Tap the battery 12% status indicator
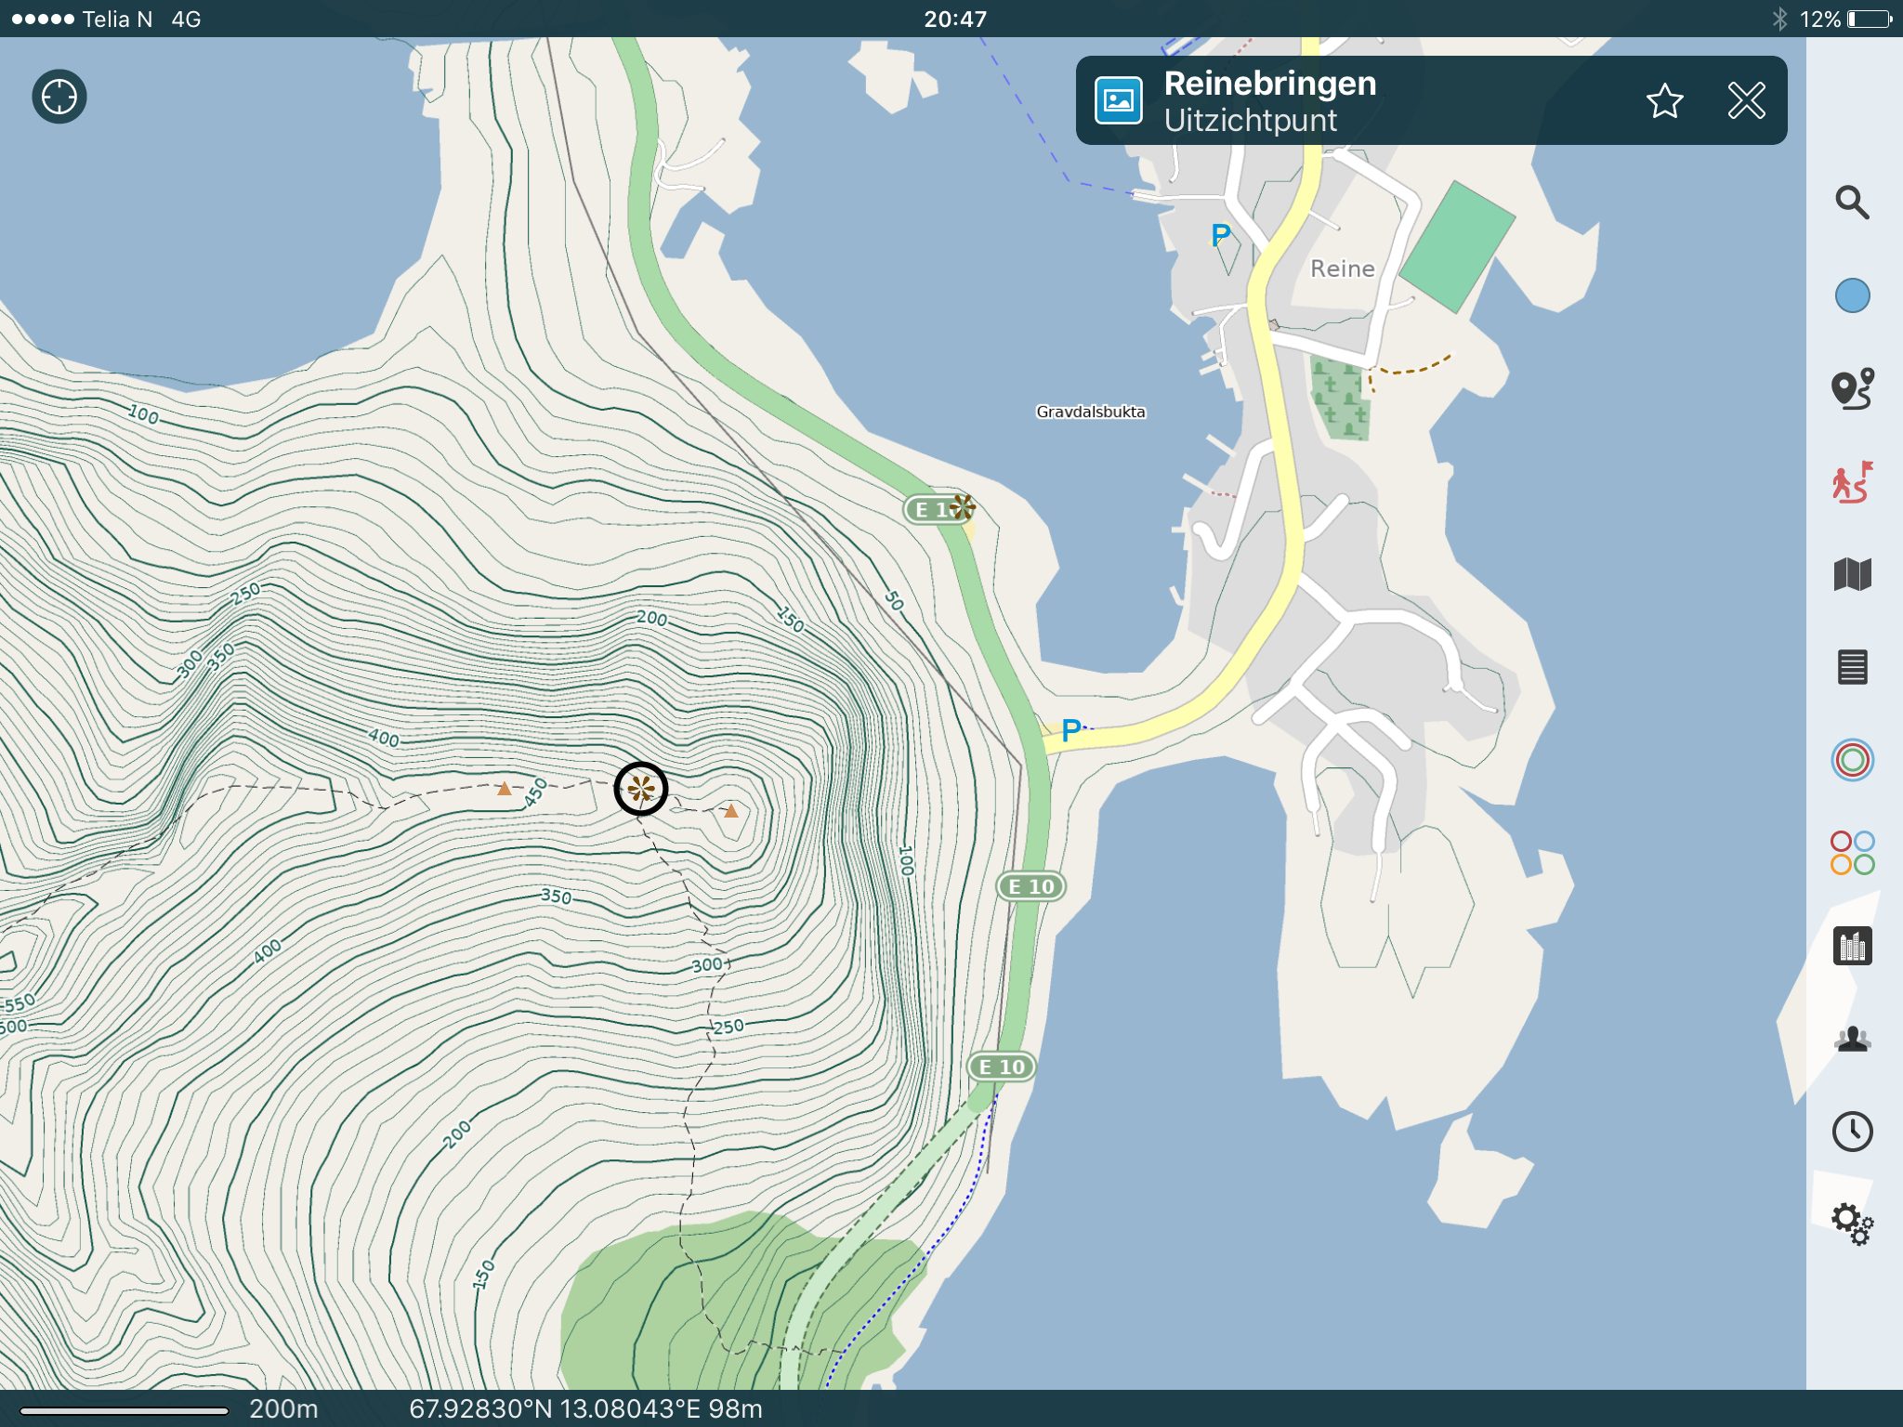The width and height of the screenshot is (1903, 1427). (1845, 19)
